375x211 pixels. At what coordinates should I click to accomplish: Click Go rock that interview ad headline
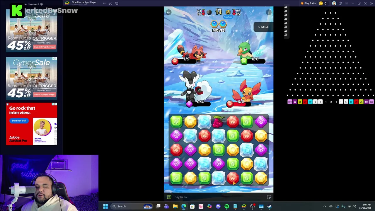(22, 110)
